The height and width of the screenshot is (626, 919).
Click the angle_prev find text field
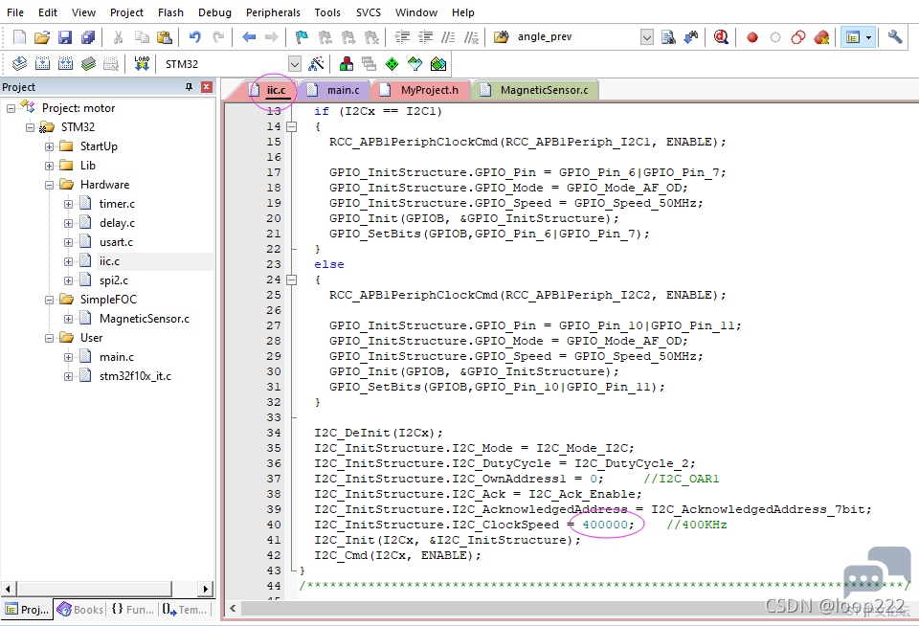(576, 37)
